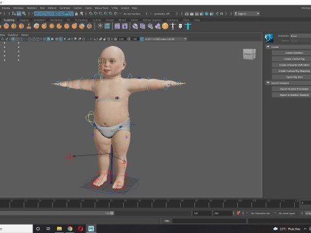
Task: Open the viewport Renderer menu
Action: 13,35
